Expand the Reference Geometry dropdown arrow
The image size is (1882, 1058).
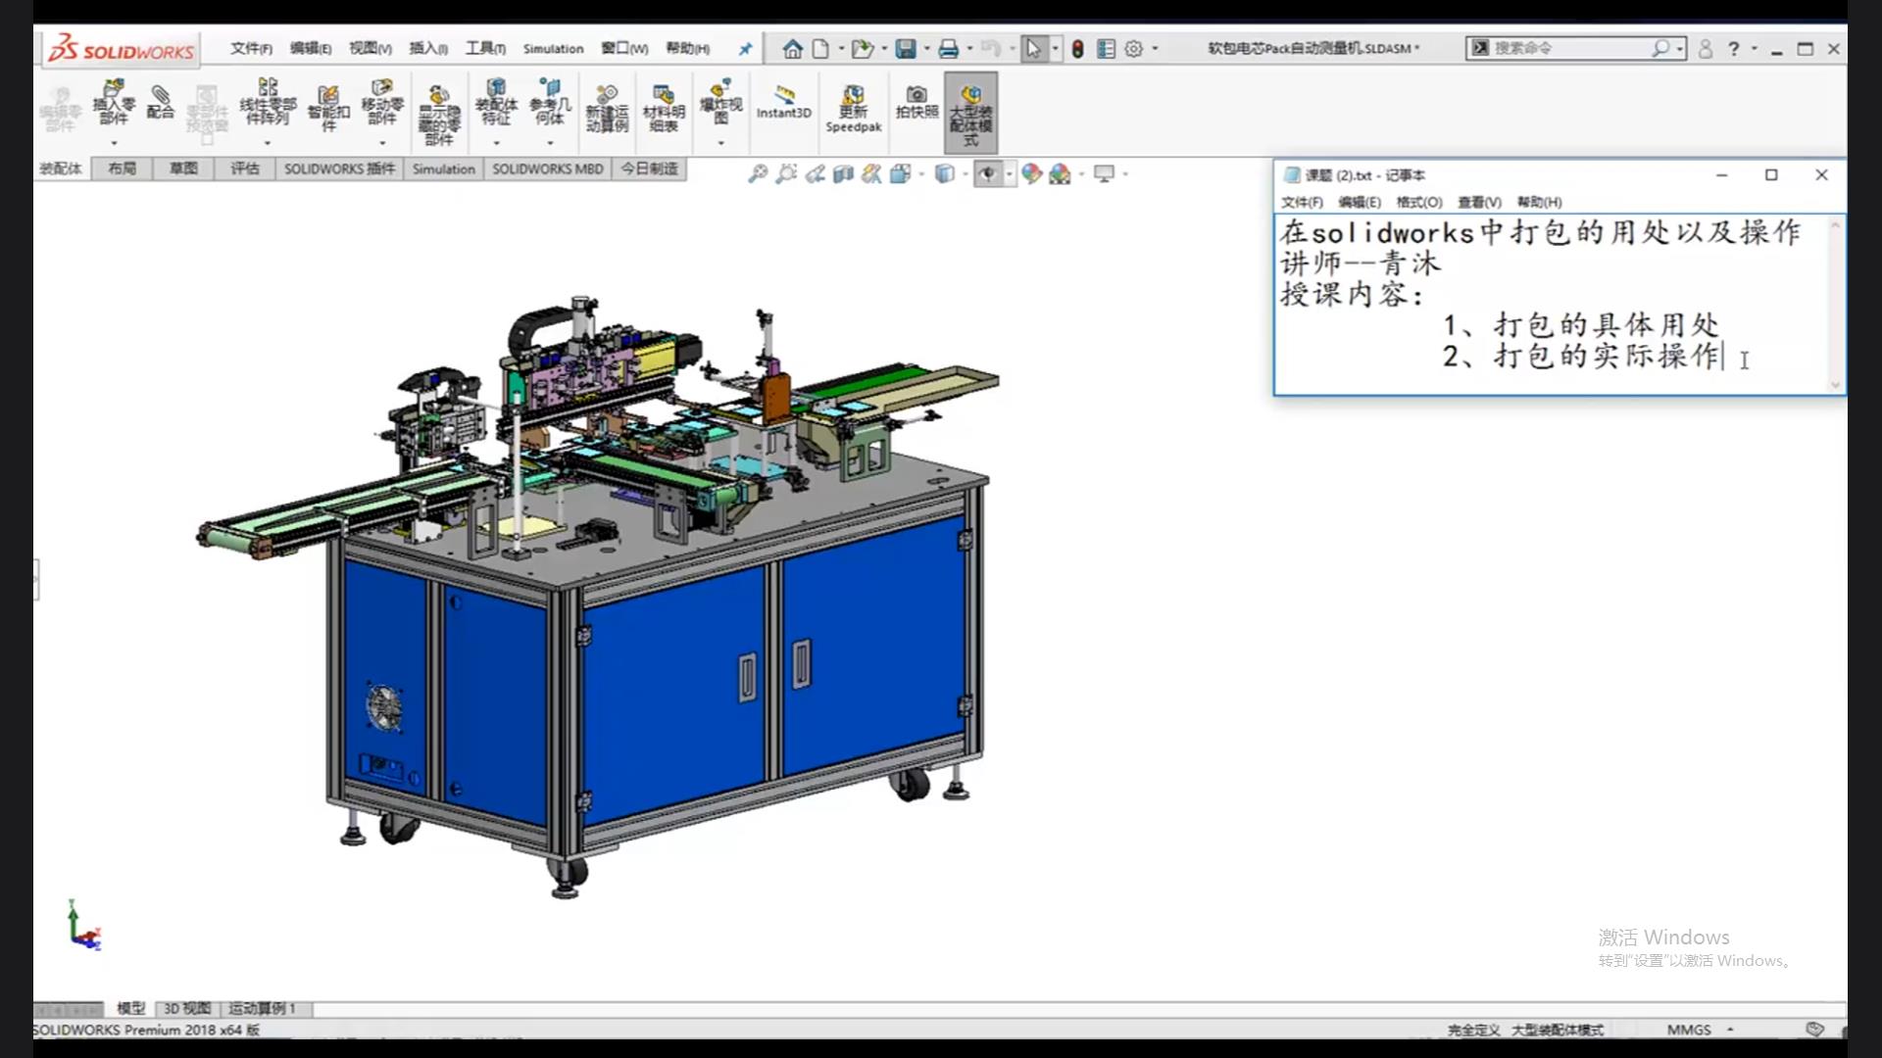coord(550,143)
